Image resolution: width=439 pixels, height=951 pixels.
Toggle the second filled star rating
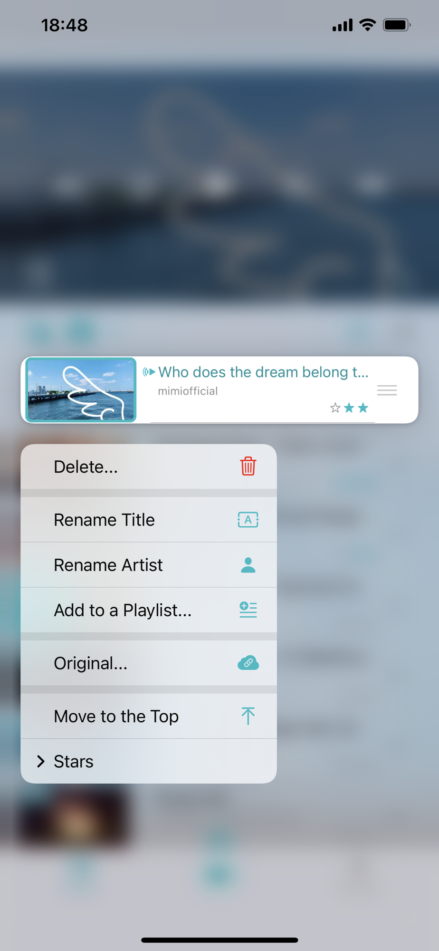(x=349, y=408)
